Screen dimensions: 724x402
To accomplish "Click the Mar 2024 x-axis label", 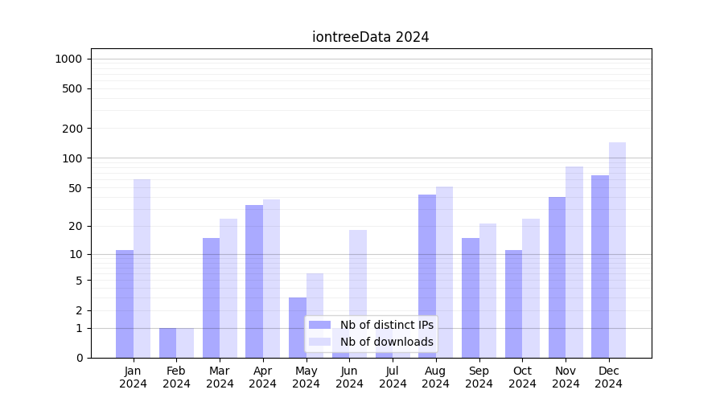I will coord(220,377).
